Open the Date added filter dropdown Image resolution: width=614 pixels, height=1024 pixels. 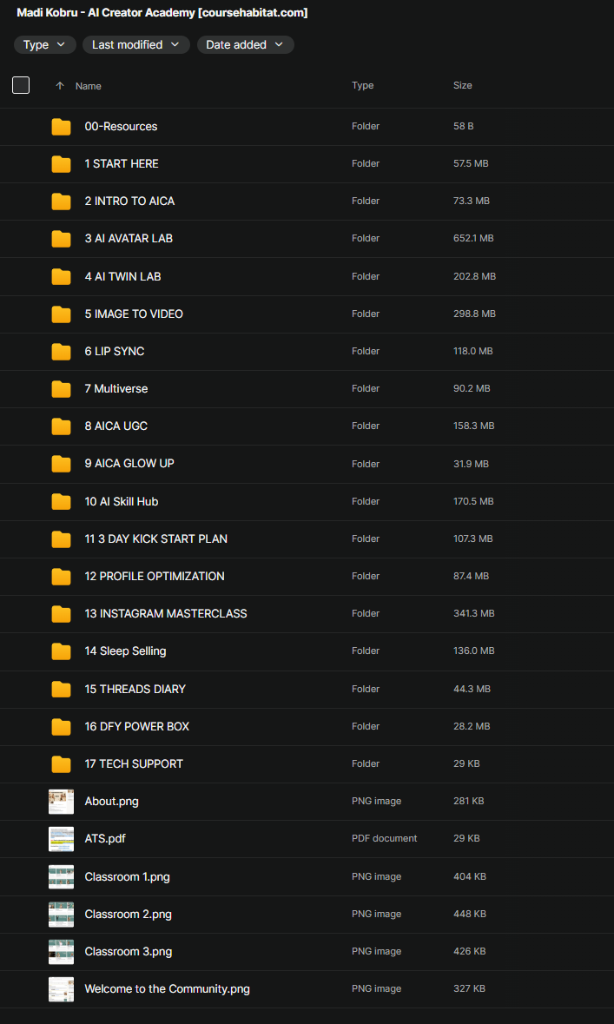(x=245, y=44)
